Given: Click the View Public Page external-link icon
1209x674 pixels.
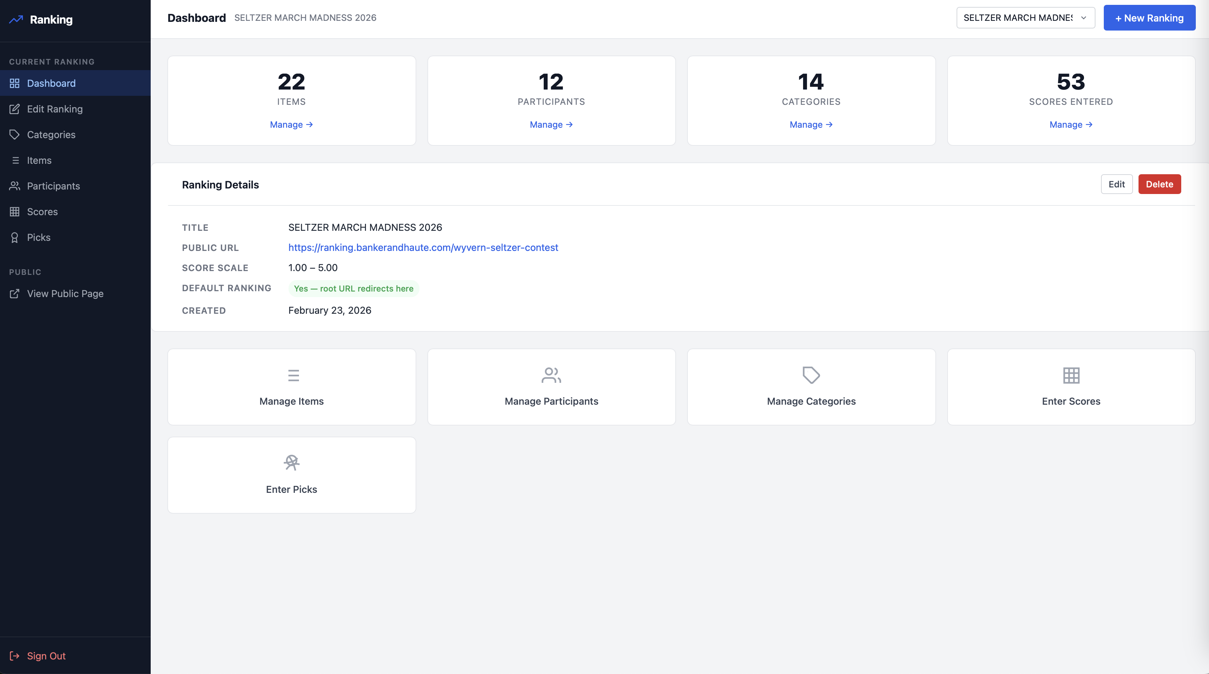Looking at the screenshot, I should (x=15, y=294).
